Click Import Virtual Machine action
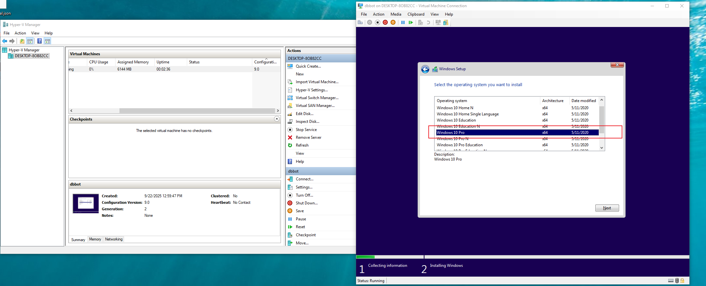 [317, 82]
